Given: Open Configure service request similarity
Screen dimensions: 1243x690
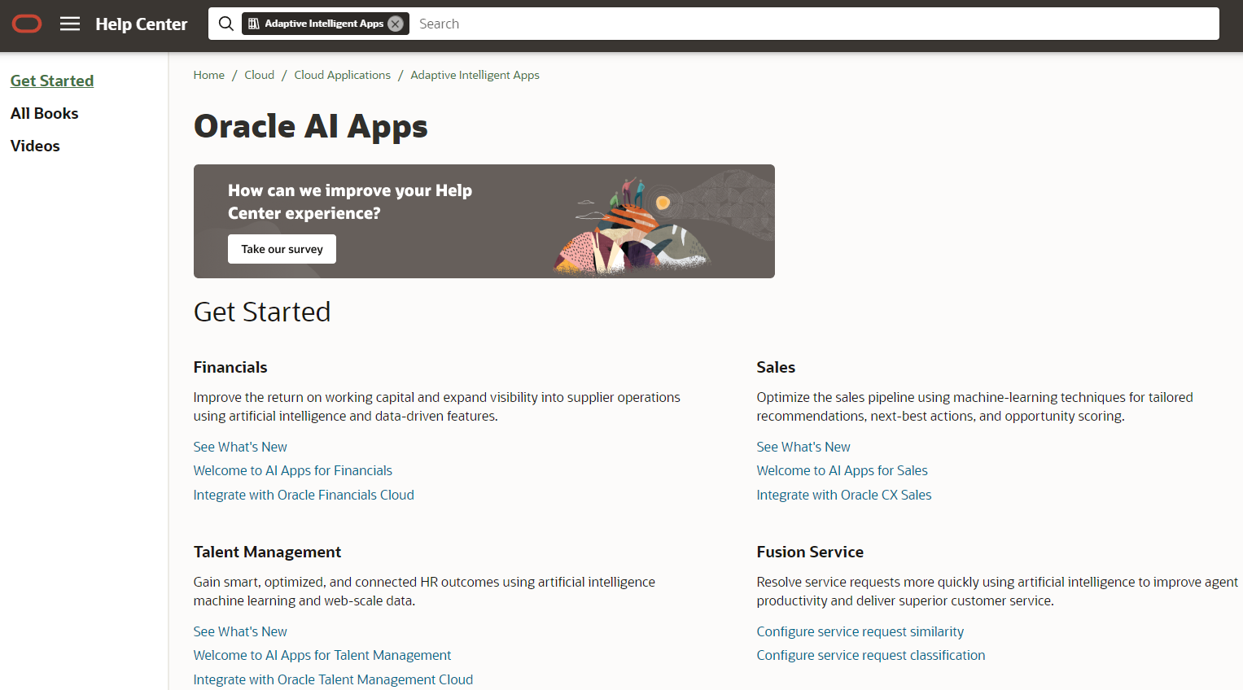Looking at the screenshot, I should [x=860, y=631].
